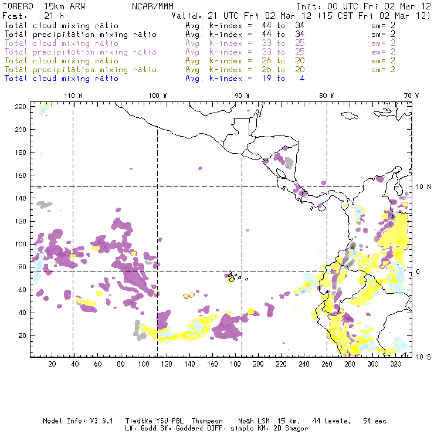The image size is (434, 434).
Task: Click the "10 N" latitude label
Action: point(423,187)
